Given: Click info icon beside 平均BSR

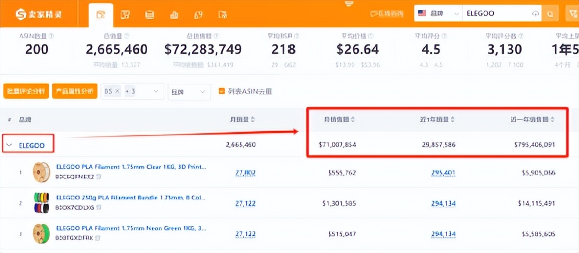Looking at the screenshot, I should [x=296, y=36].
